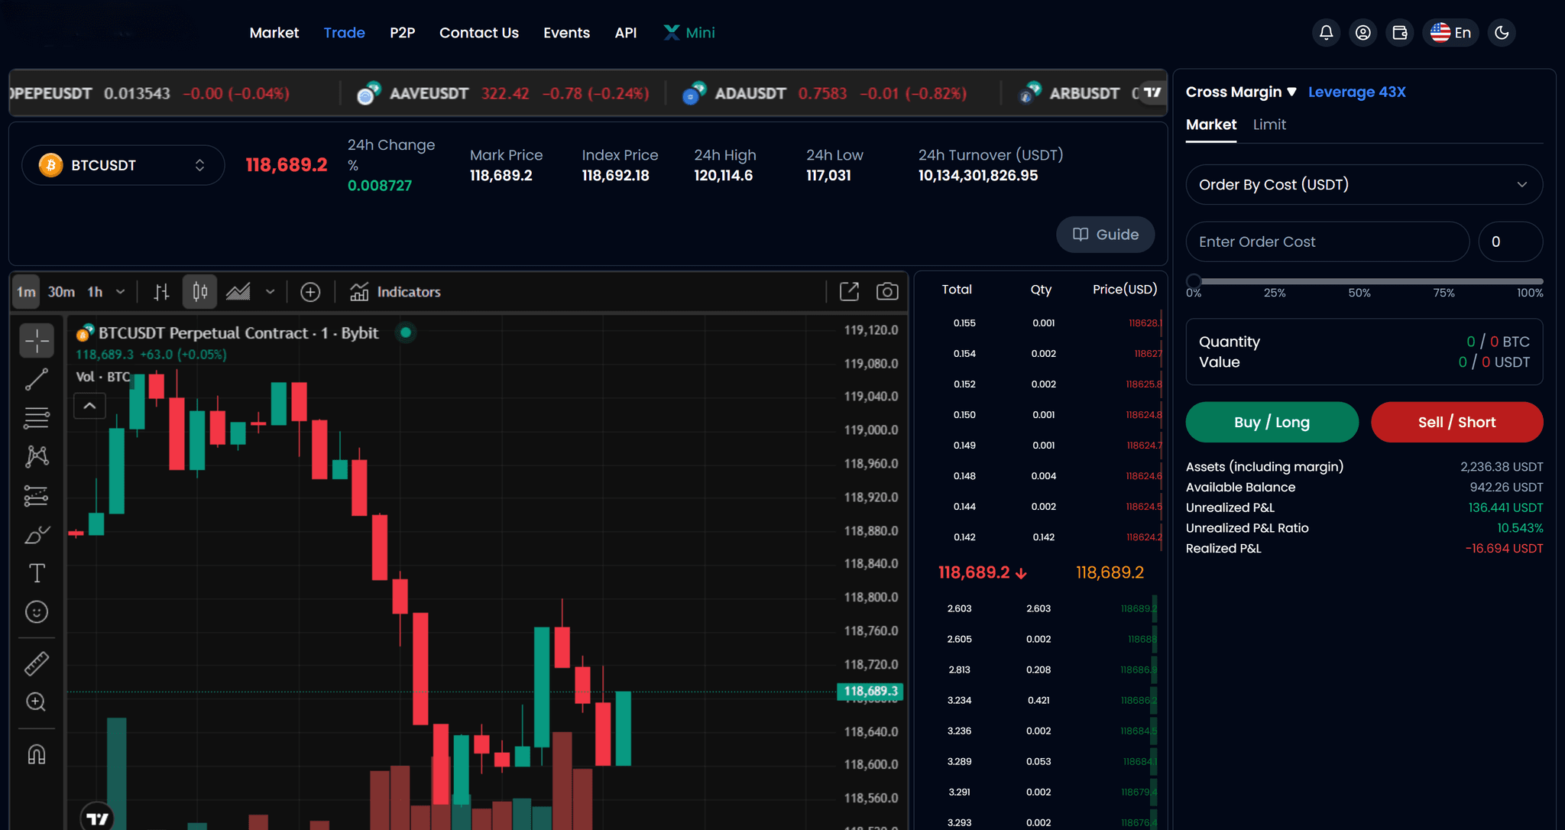The image size is (1565, 830).
Task: Select the bid row with total 2.813
Action: click(x=1041, y=670)
